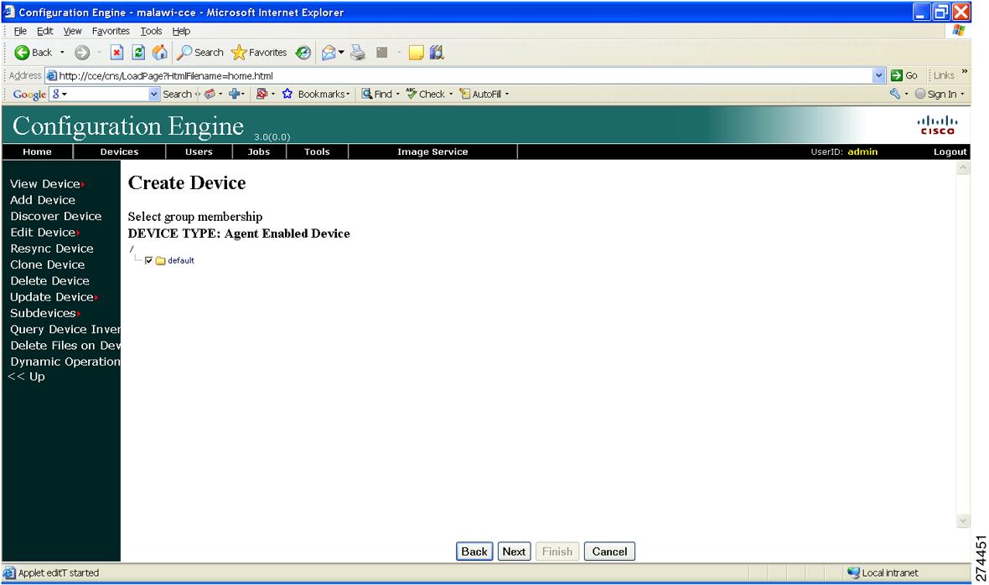Click the browser Back arrow icon
This screenshot has height=585, width=989.
tap(22, 52)
